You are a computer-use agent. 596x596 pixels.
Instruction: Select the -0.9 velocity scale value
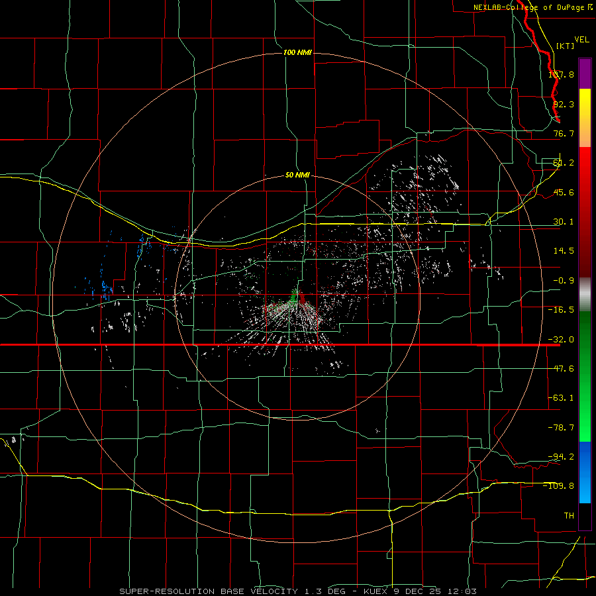point(564,281)
